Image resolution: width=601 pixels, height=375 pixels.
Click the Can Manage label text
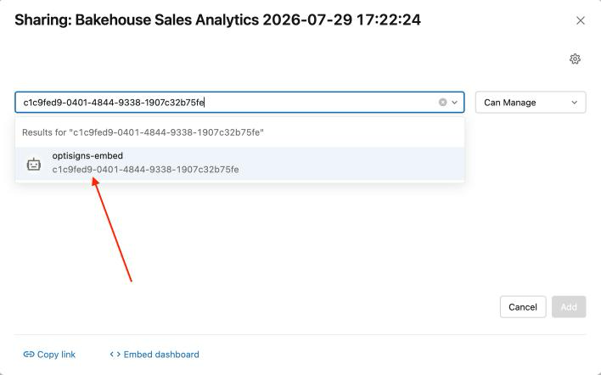510,103
